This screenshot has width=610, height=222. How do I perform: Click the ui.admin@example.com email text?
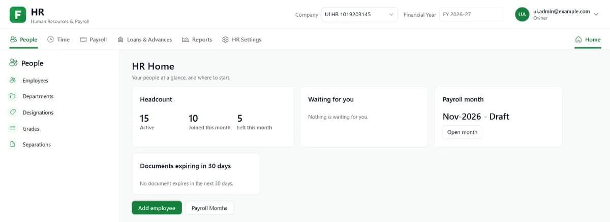point(561,11)
